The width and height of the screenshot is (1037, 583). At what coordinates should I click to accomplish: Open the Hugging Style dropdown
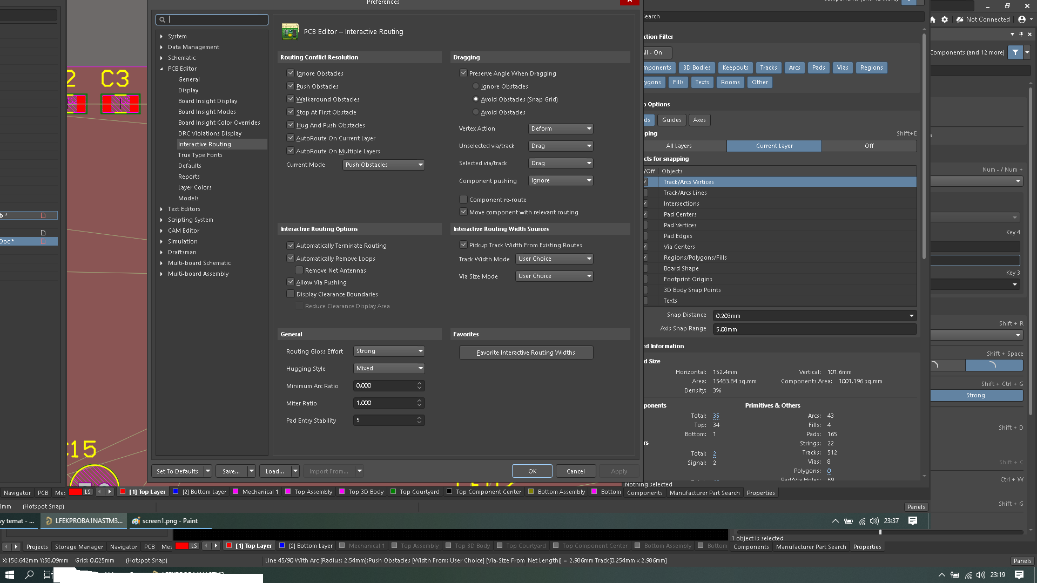[389, 368]
